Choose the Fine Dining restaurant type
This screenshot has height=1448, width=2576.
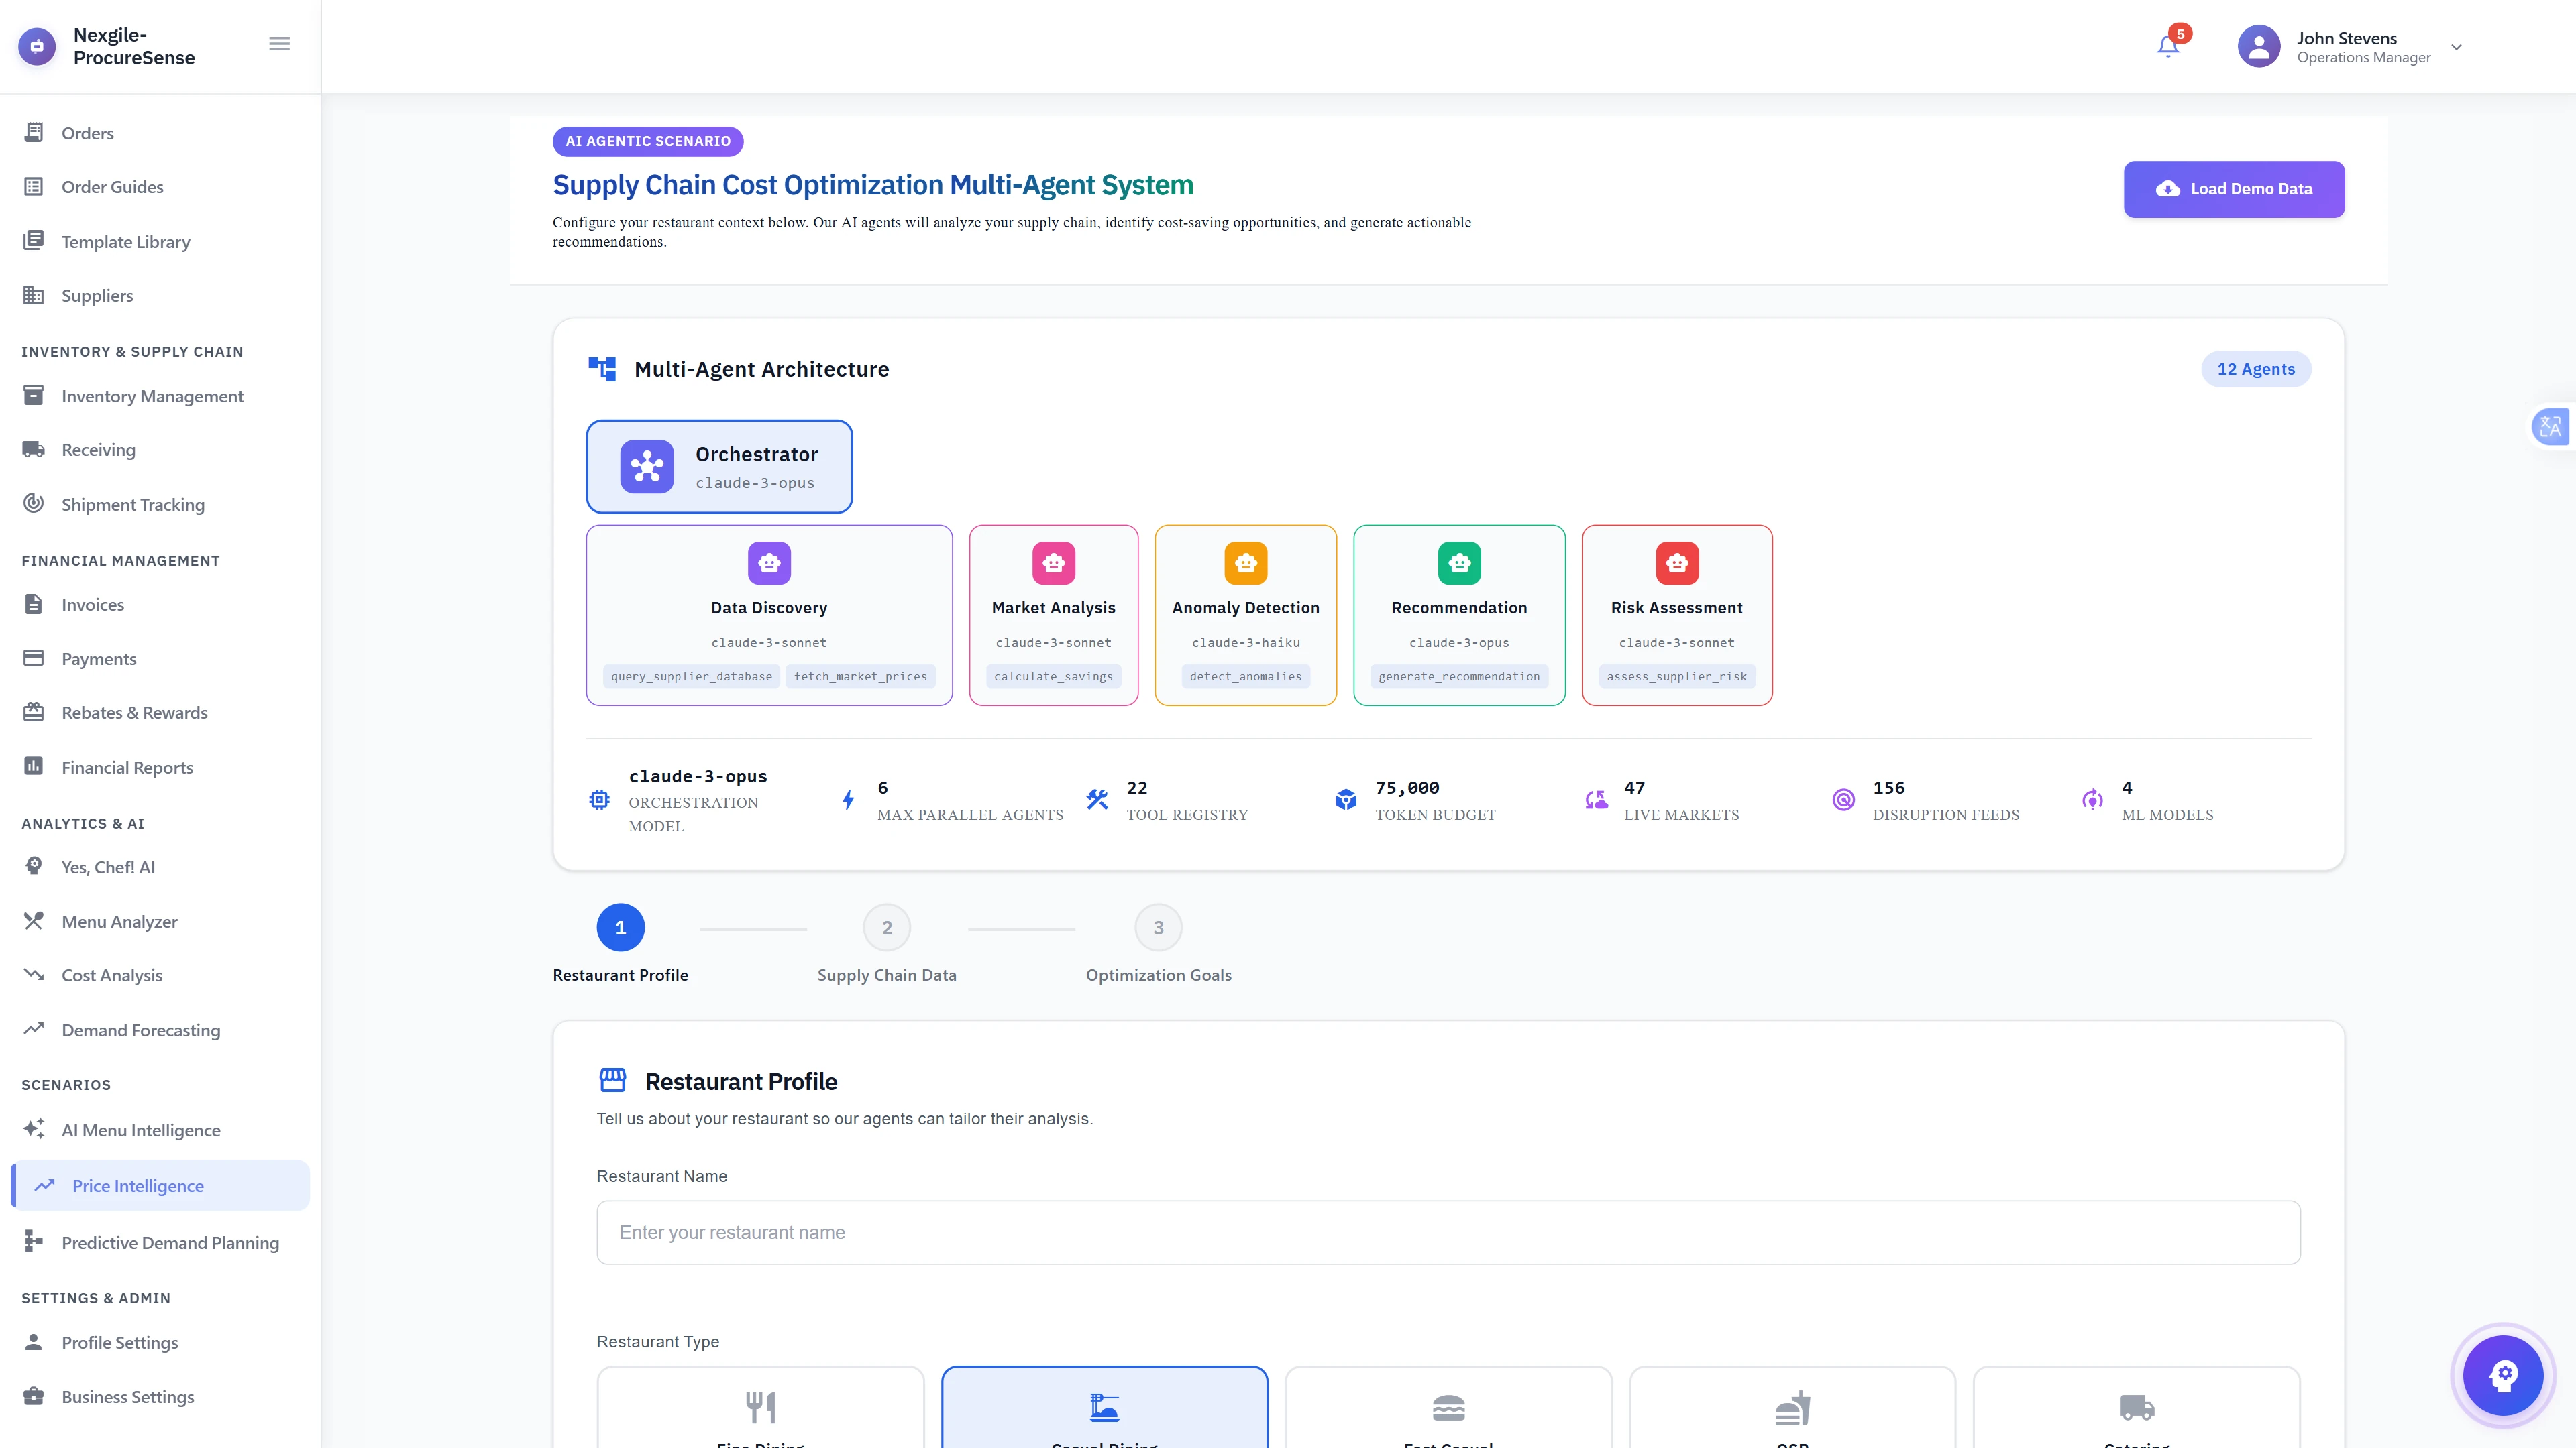click(760, 1409)
